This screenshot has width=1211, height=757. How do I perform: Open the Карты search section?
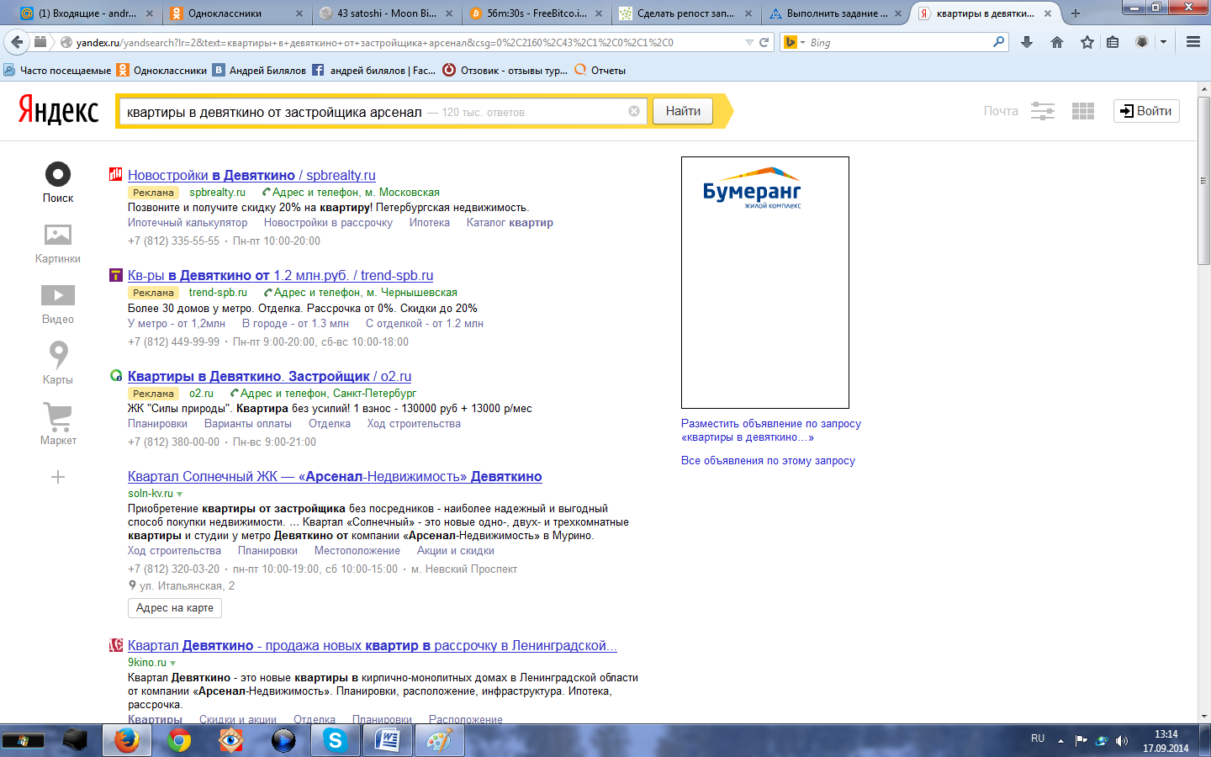pos(58,363)
